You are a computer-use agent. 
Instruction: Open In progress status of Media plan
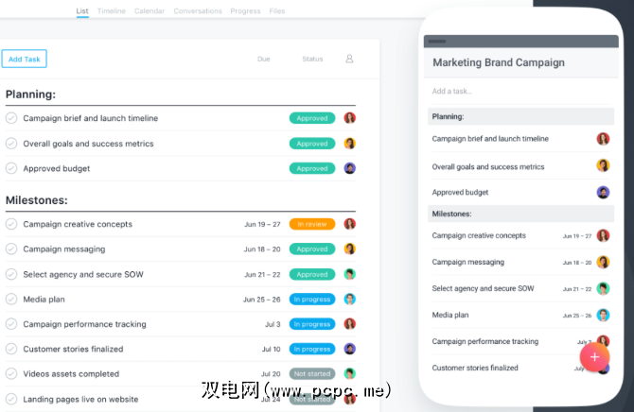pos(312,299)
